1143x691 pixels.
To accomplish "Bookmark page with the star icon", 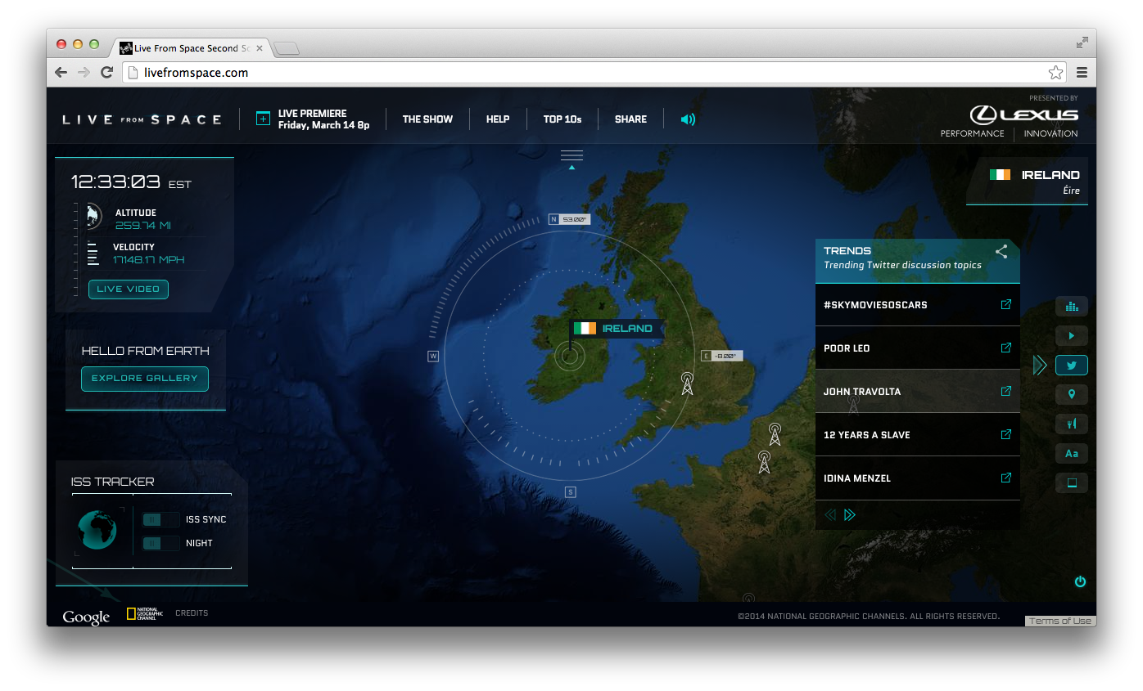I will pos(1055,73).
